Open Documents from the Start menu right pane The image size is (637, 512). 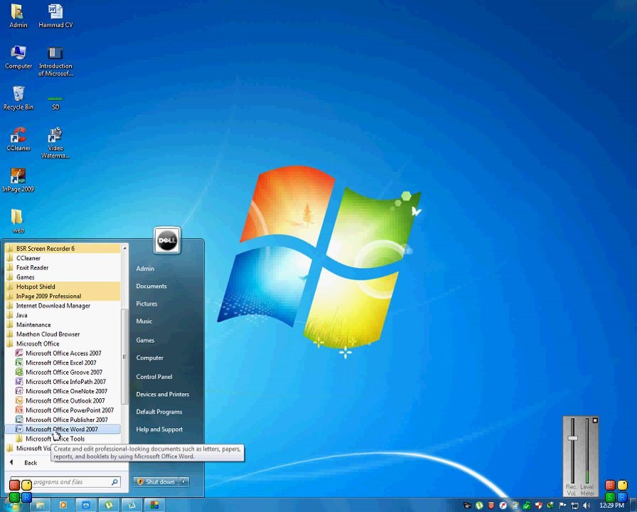[x=151, y=286]
